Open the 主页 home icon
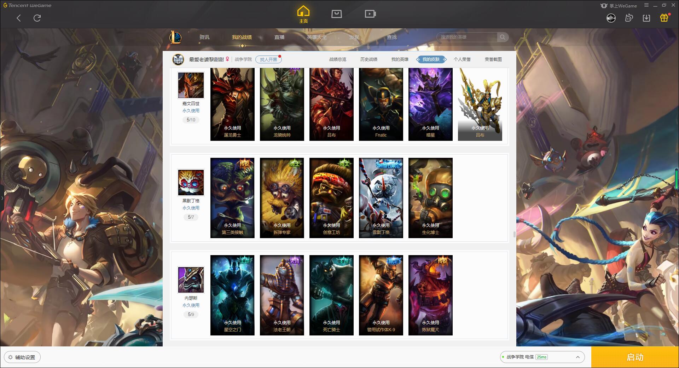679x368 pixels. (x=303, y=15)
